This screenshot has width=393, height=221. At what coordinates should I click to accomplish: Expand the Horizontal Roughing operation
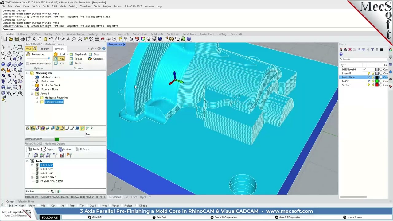click(37, 98)
